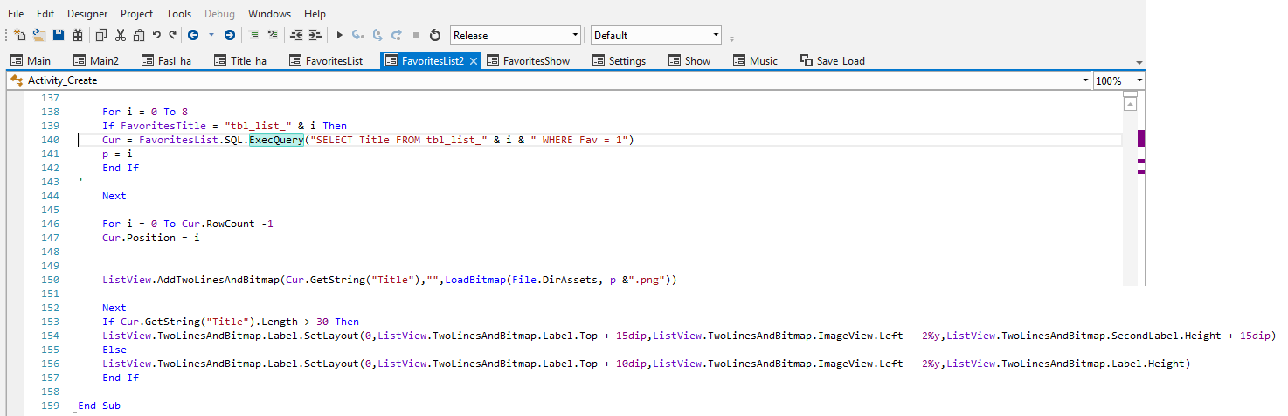Click the Copy toolbar icon
Image resolution: width=1288 pixels, height=416 pixels.
[100, 36]
